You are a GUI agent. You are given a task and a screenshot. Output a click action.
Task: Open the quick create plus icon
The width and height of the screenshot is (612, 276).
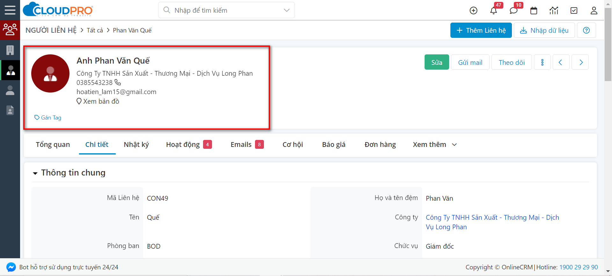pos(473,10)
